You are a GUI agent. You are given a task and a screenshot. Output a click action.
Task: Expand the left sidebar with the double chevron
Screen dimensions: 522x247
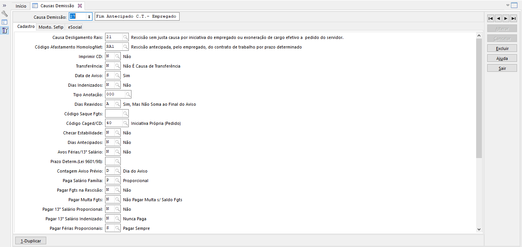pos(5,5)
